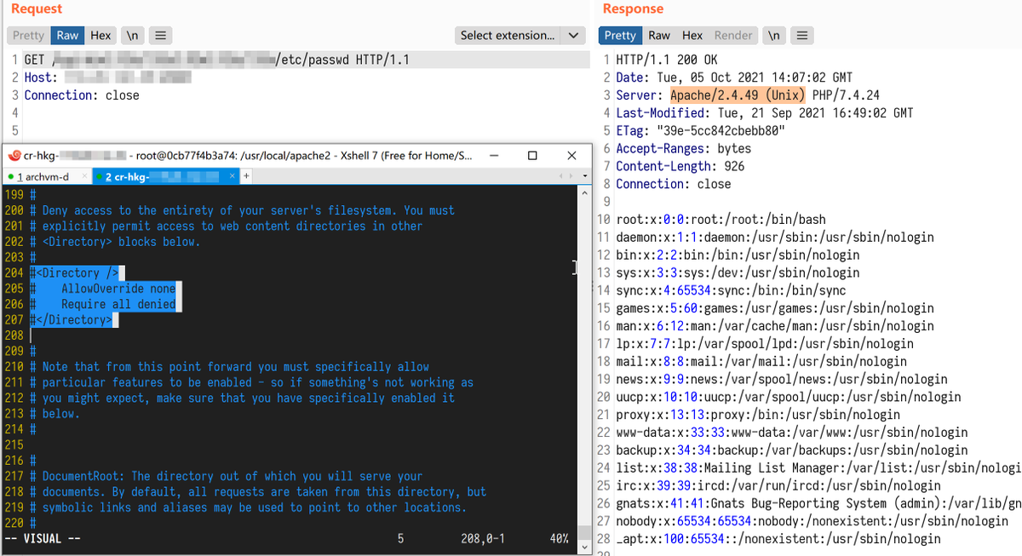Image resolution: width=1022 pixels, height=556 pixels.
Task: Open Hex view of the Response
Action: point(692,35)
